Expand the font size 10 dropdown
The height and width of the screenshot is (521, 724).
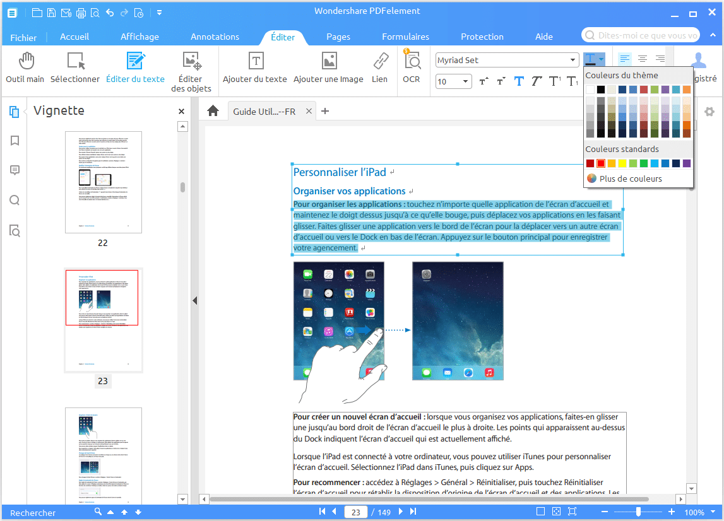click(466, 81)
